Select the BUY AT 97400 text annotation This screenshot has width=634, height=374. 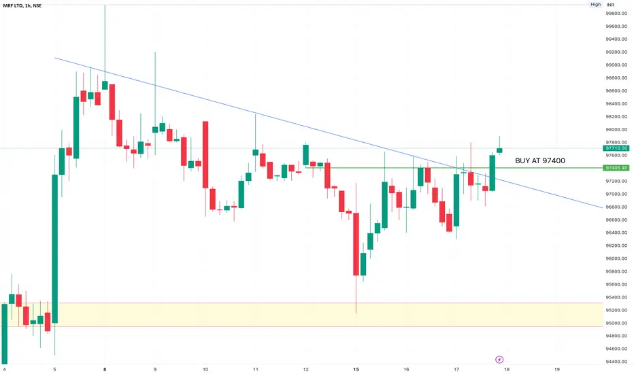coord(540,160)
